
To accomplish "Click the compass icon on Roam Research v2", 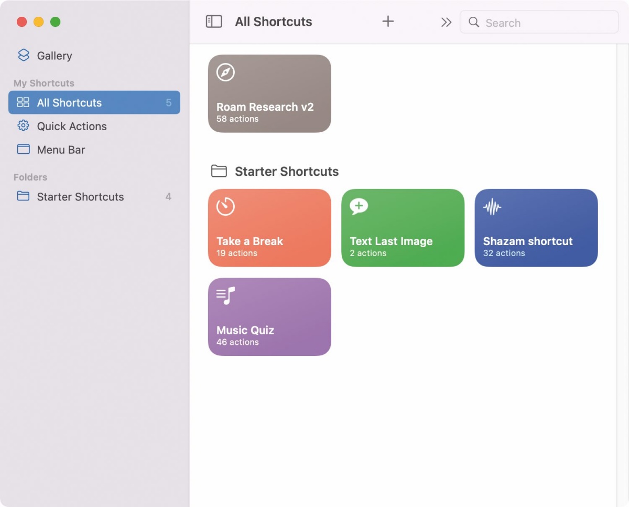I will coord(225,72).
